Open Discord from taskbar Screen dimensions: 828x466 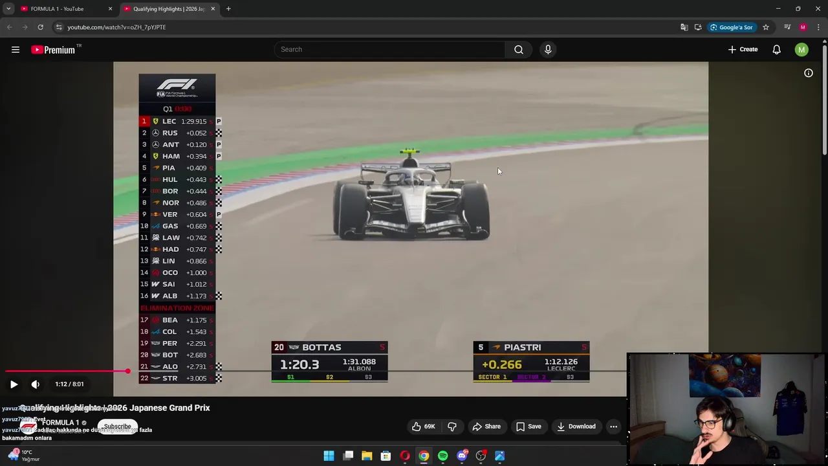coord(462,456)
